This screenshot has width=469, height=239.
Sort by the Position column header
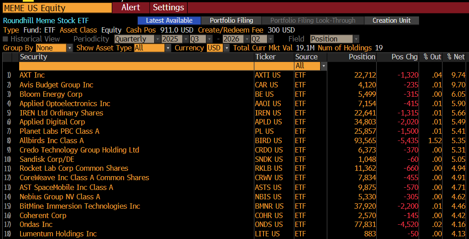pos(352,57)
